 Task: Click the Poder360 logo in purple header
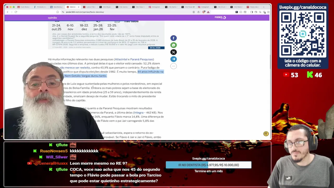tap(220, 17)
